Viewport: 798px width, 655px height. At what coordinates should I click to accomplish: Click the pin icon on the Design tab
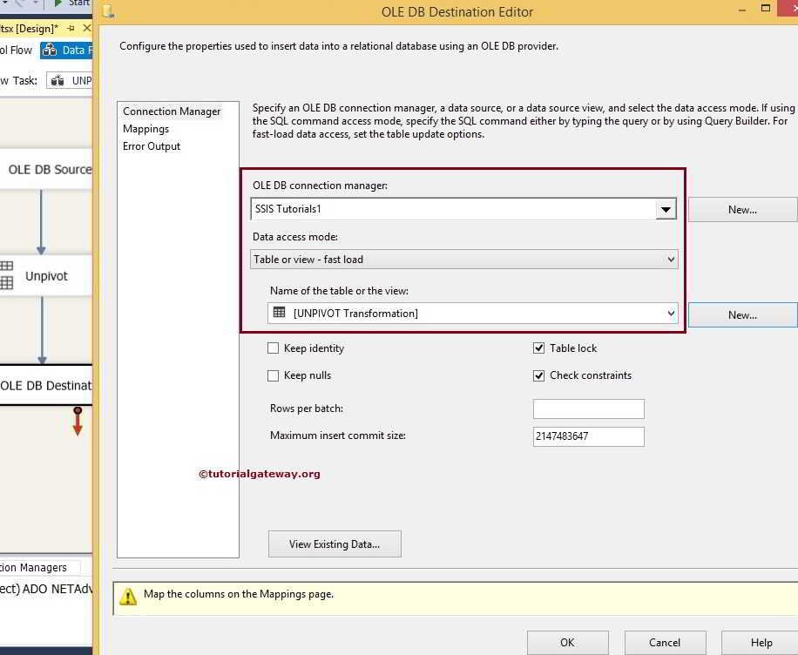tap(71, 29)
